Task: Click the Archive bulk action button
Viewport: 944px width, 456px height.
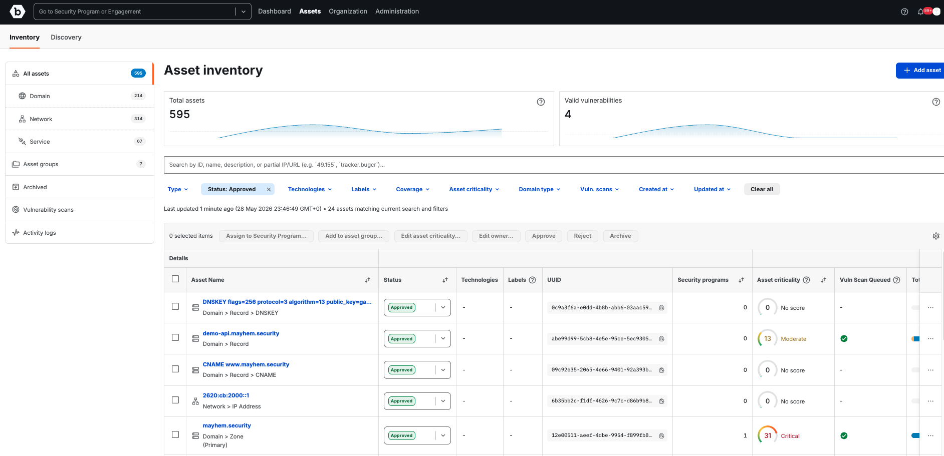Action: pyautogui.click(x=620, y=236)
